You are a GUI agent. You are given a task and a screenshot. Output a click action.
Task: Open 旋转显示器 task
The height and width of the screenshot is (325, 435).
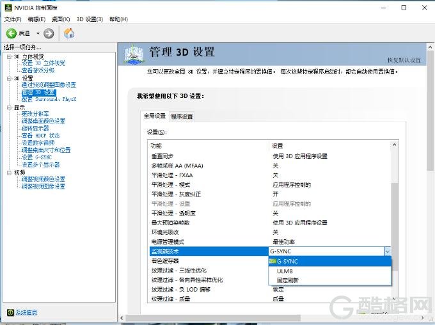[x=35, y=128]
